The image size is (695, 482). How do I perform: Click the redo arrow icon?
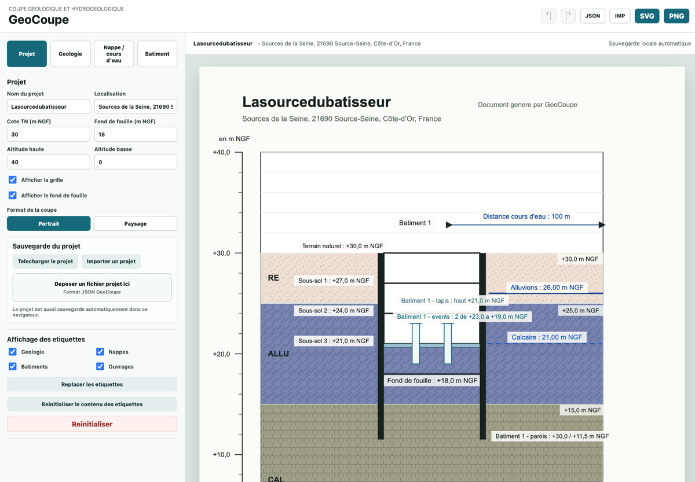click(568, 16)
